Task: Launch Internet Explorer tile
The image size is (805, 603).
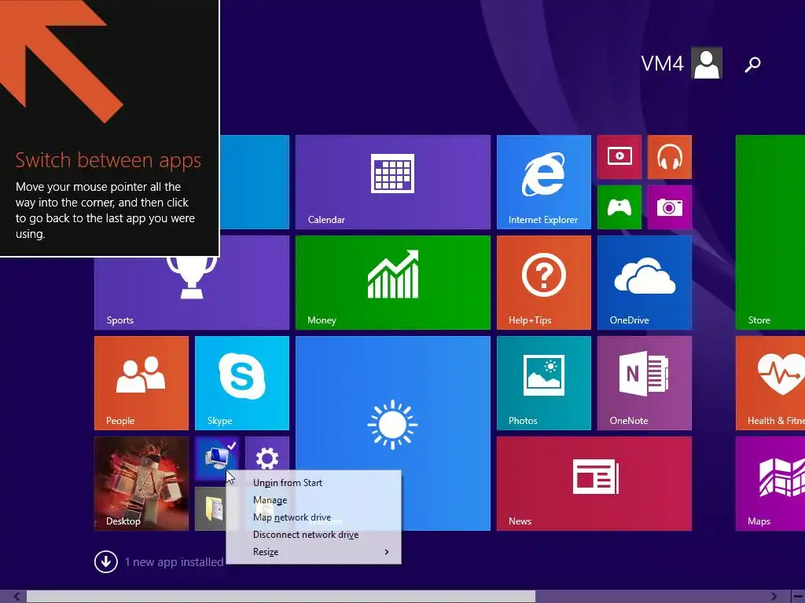Action: (x=544, y=182)
